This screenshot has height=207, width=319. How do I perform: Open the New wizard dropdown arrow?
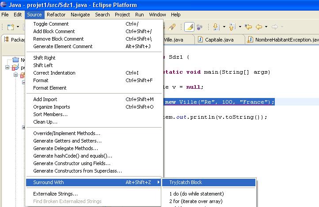[x=18, y=26]
